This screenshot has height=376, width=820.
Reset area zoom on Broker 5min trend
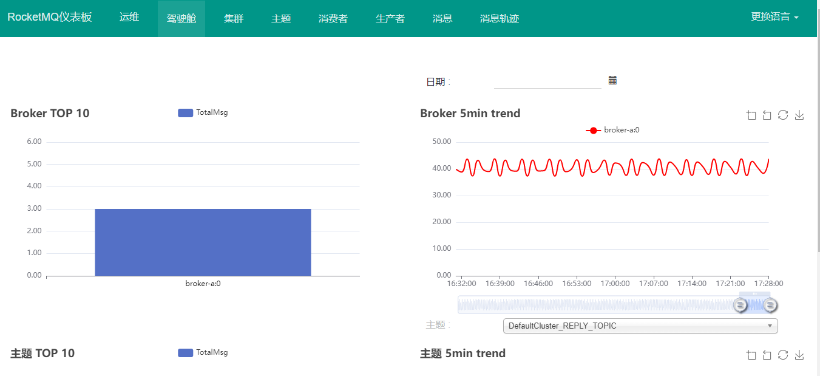[767, 115]
